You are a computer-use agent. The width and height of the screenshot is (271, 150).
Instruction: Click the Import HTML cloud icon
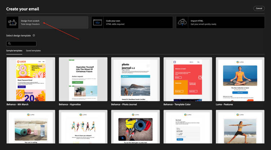[182, 22]
